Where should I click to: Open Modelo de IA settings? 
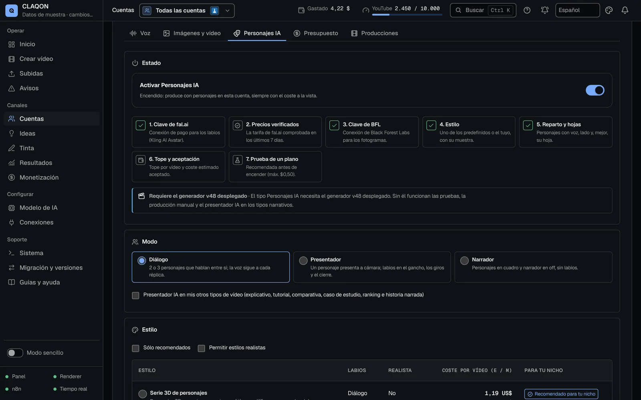click(51, 208)
